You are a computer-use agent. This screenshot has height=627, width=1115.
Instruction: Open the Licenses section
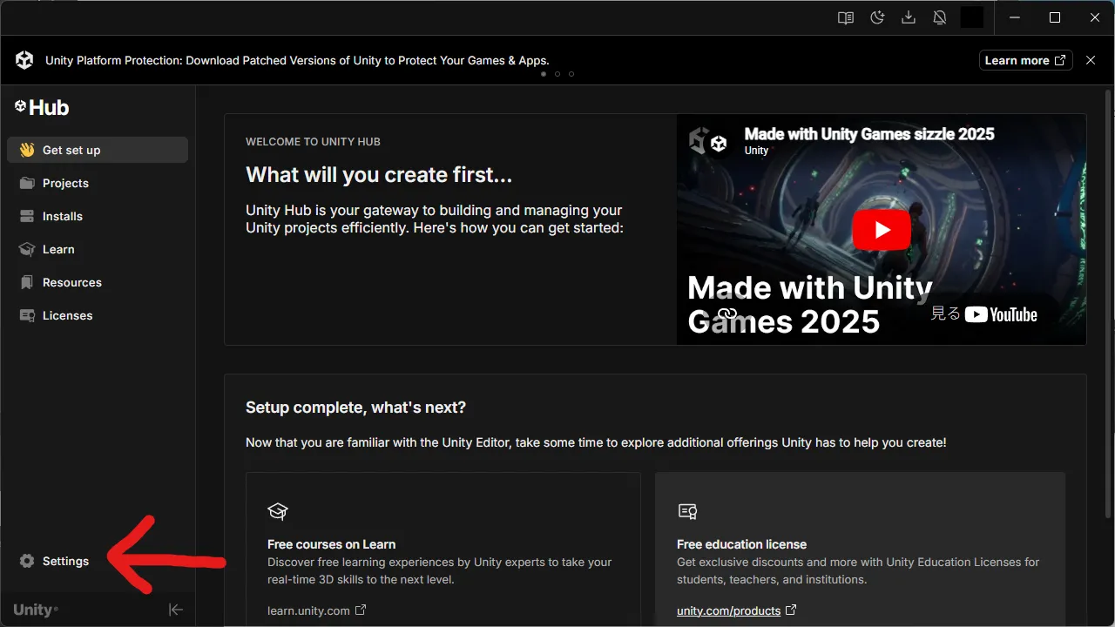coord(65,315)
